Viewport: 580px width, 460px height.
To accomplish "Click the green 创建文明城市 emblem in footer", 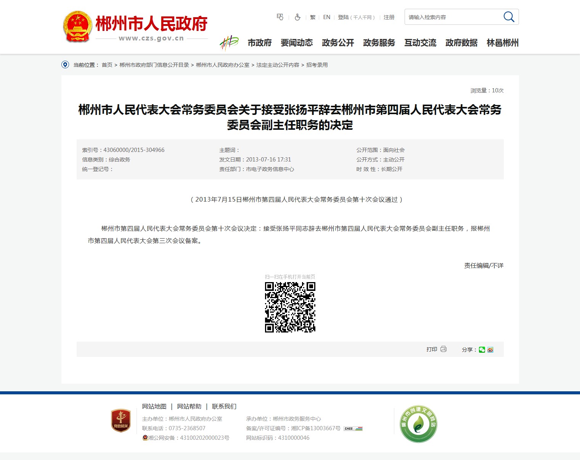I will (x=418, y=424).
